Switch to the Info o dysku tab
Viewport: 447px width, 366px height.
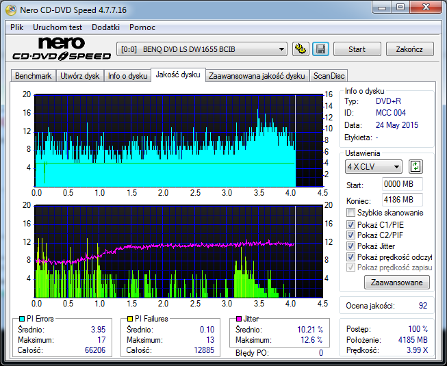127,76
